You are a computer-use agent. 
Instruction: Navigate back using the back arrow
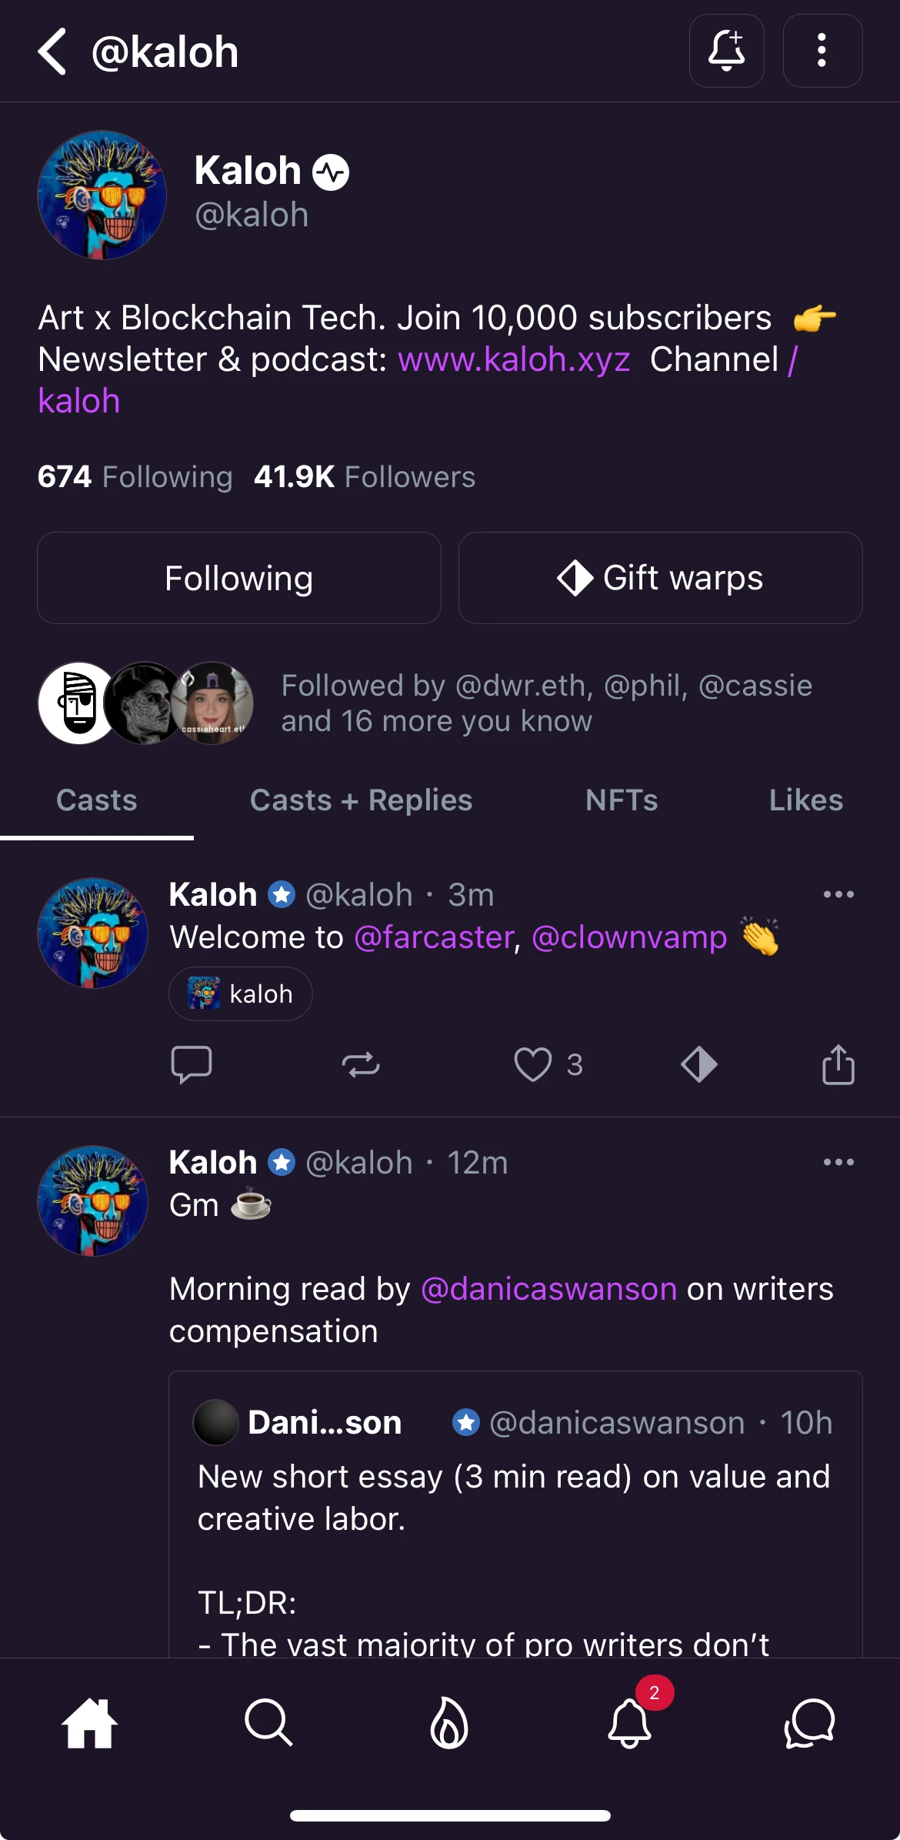click(x=51, y=51)
